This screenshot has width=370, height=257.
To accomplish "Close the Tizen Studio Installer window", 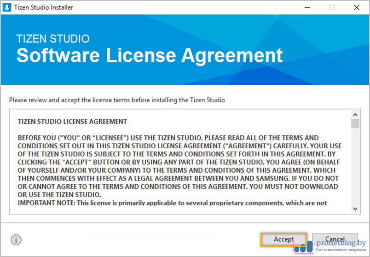I will (357, 7).
